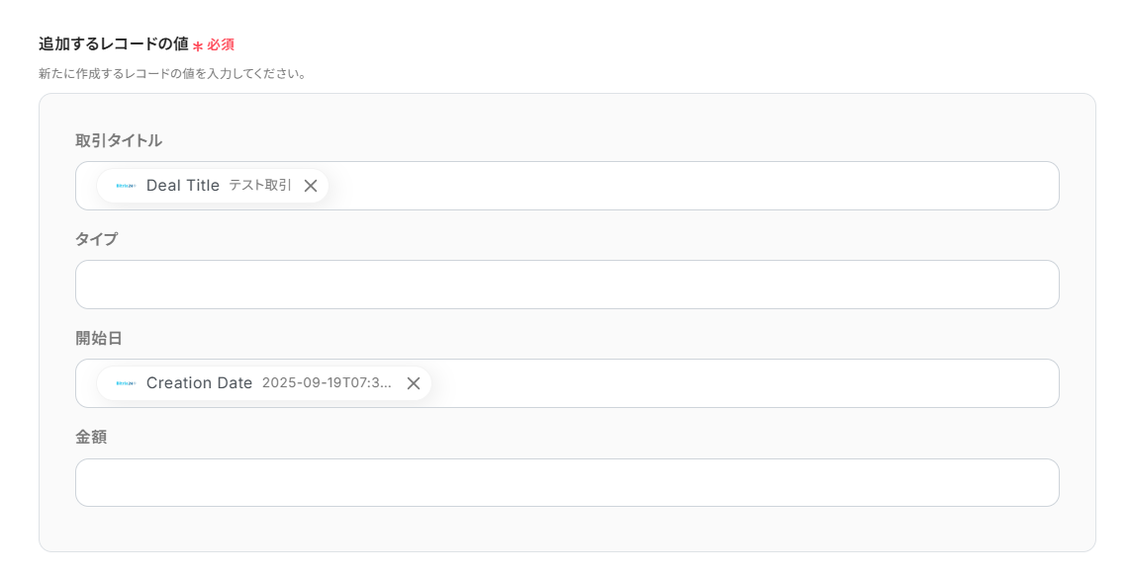Click the Deal Title chip label

[x=183, y=186]
